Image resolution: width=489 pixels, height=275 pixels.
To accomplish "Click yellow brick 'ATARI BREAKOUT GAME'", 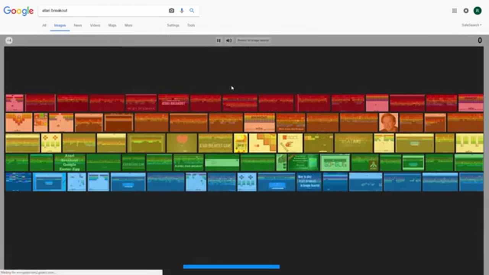I will tap(215, 143).
